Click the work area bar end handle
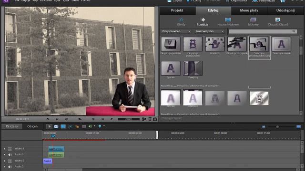This screenshot has height=171, width=305. tap(157, 135)
